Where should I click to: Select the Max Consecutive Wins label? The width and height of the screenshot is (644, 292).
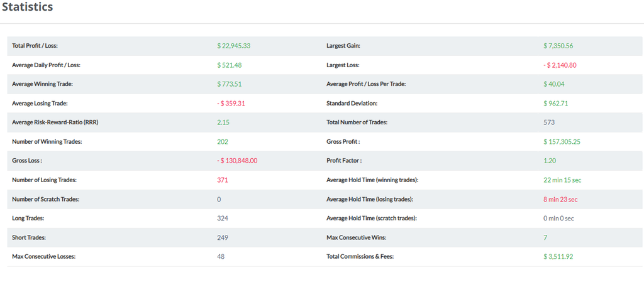(x=357, y=237)
